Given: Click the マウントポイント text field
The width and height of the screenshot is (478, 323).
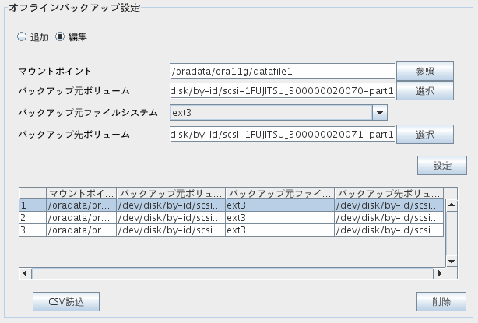Looking at the screenshot, I should point(283,72).
